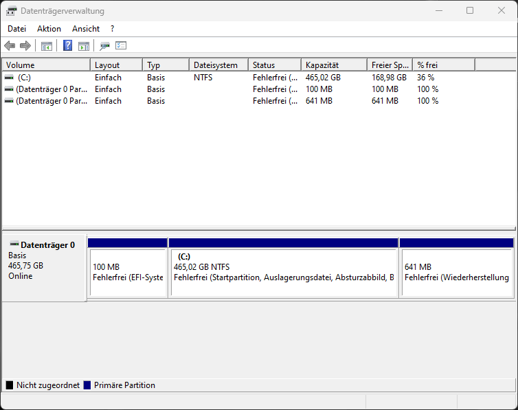Select the Datenträger 0 disk header panel
518x410 pixels.
44,268
